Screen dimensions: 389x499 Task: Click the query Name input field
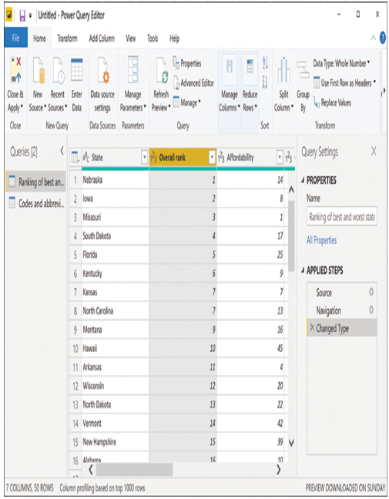click(342, 216)
